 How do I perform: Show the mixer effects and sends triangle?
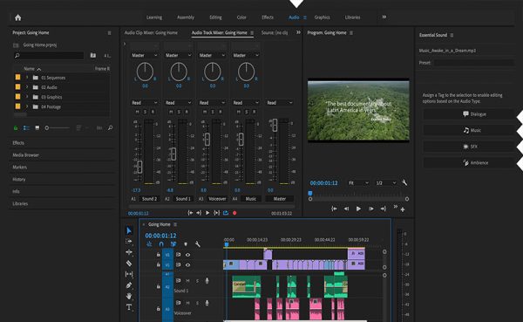coord(125,44)
